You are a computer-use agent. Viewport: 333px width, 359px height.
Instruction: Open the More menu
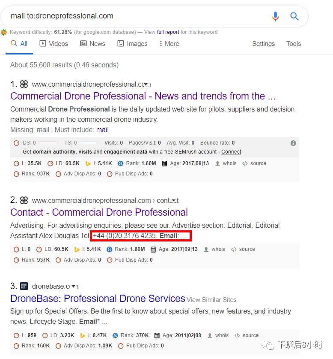click(x=169, y=43)
